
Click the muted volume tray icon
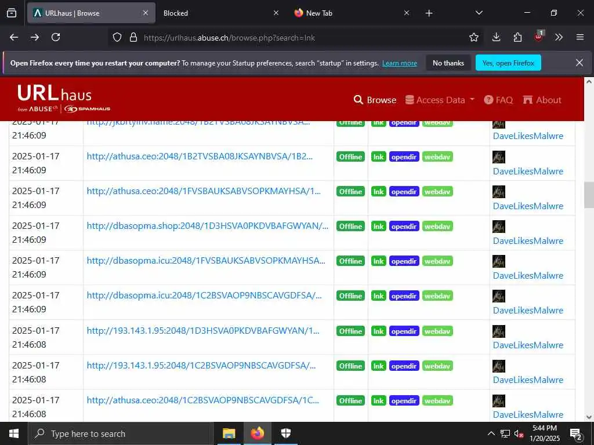(519, 433)
